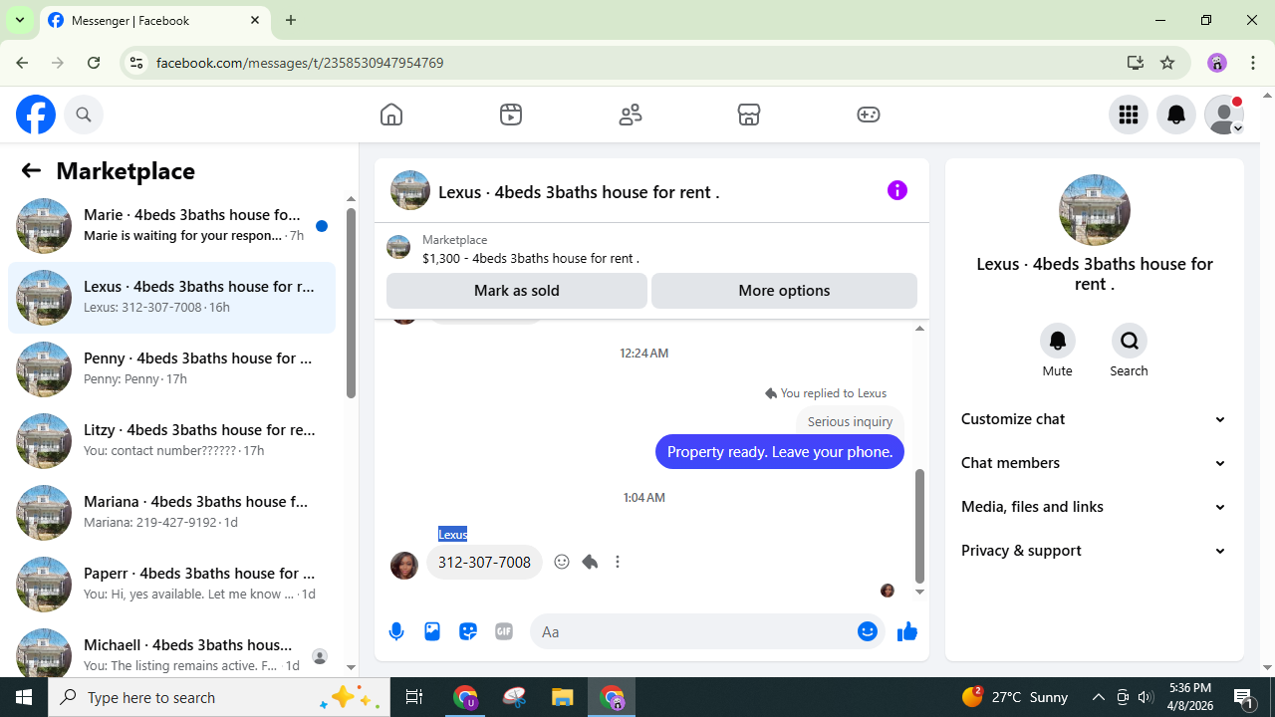Reply to the 312-307-7008 message with the arrow icon

(590, 562)
